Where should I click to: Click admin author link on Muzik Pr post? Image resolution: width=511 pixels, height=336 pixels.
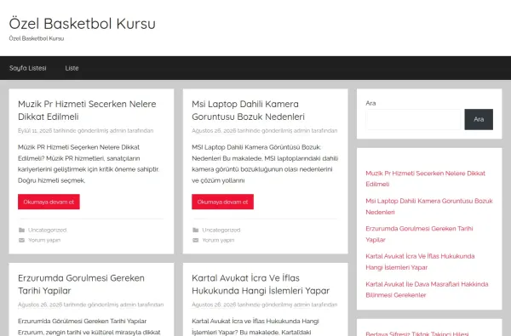(x=118, y=130)
